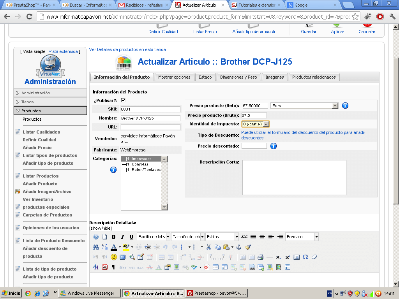Switch to the Dimensiones y Peso tab

[x=238, y=77]
